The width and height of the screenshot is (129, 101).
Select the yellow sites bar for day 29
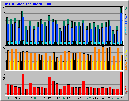pyautogui.click(x=113, y=67)
